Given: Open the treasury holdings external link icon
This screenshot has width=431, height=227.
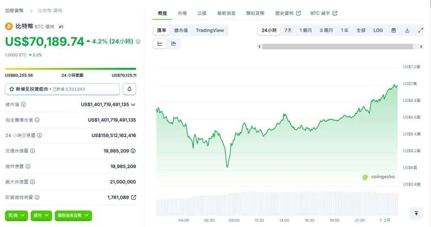Looking at the screenshot, I should coord(133,198).
